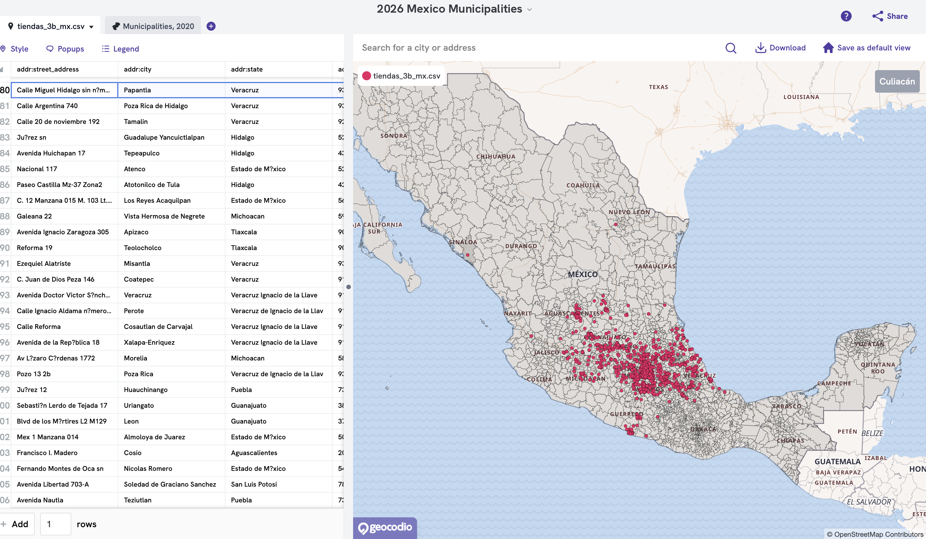Expand the tiendas_3b_mx.csv layer dropdown arrow
This screenshot has width=926, height=539.
92,27
